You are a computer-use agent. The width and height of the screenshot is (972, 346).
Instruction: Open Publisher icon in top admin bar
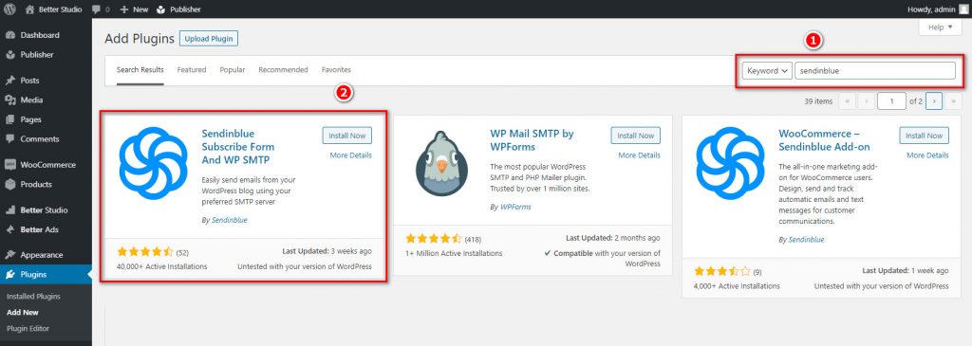pos(160,9)
